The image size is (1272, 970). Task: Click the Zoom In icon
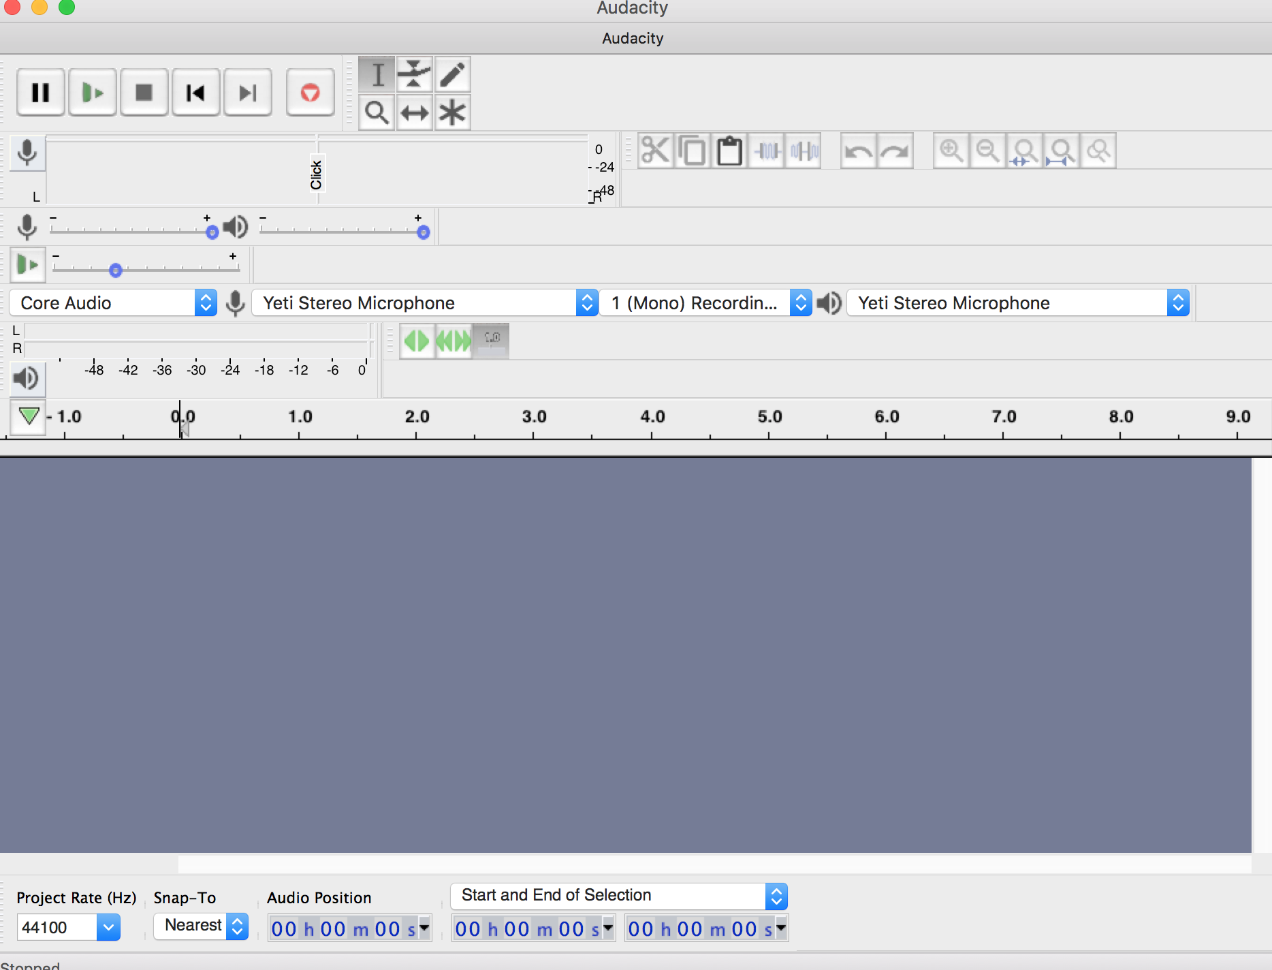tap(951, 151)
